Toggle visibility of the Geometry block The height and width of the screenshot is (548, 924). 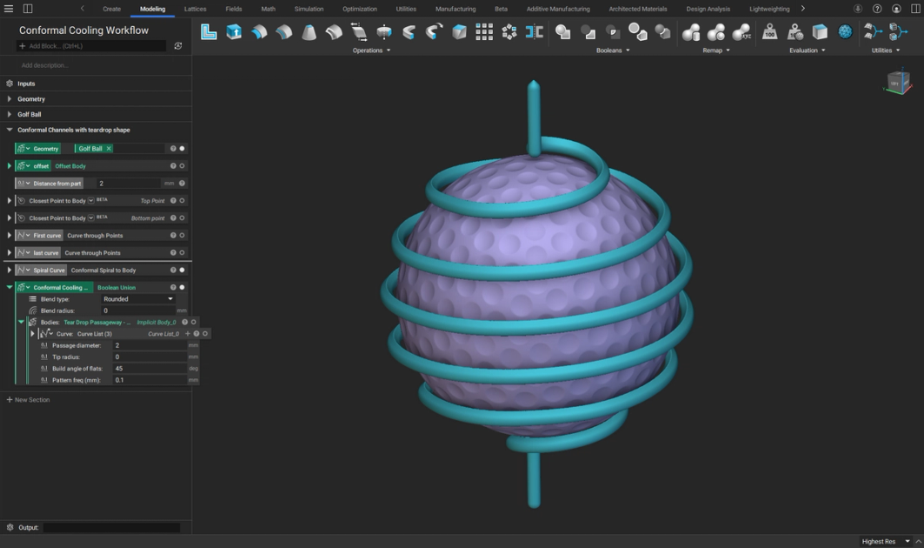[182, 149]
